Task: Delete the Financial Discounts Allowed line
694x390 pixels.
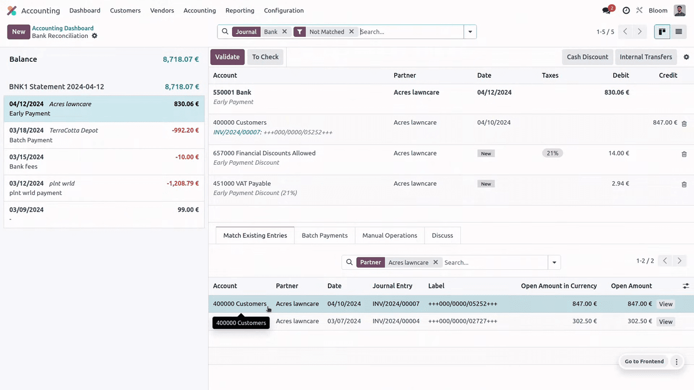Action: coord(684,154)
